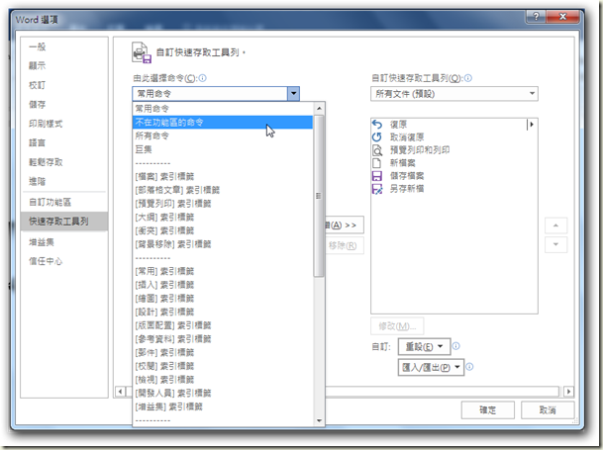603x450 pixels.
Task: Click the 新增(A) >> button
Action: 345,225
